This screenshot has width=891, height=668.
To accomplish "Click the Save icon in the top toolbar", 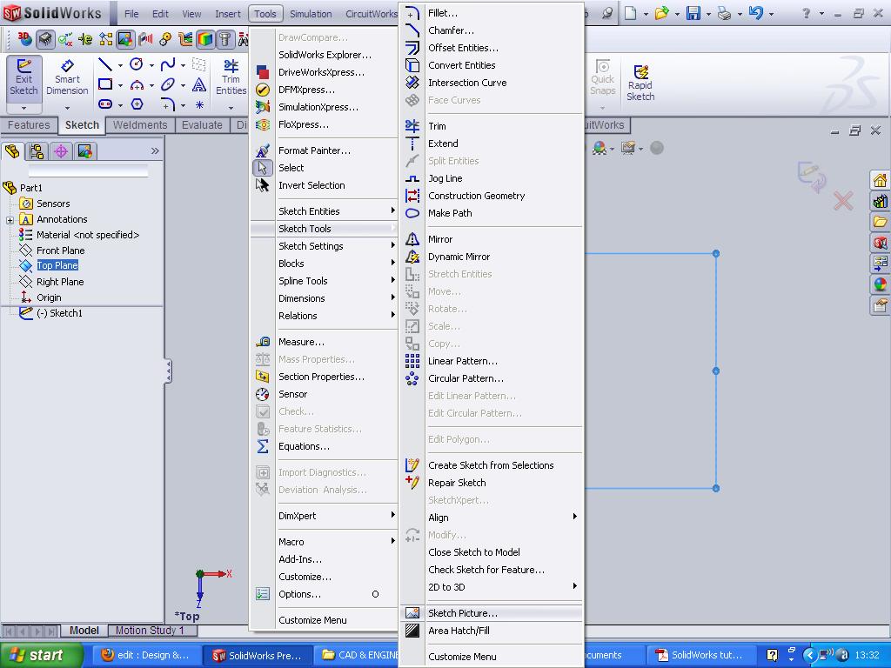I will point(693,13).
